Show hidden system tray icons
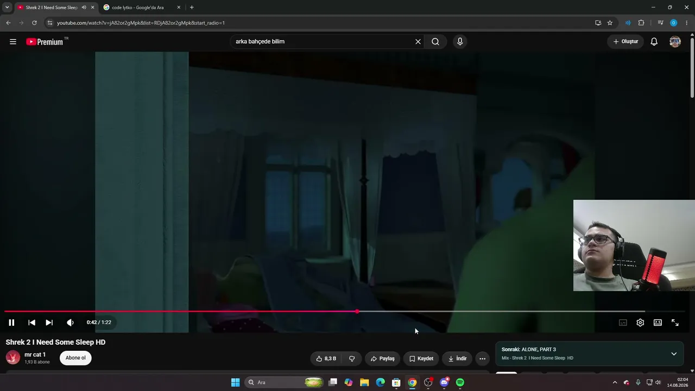The image size is (695, 391). (x=615, y=382)
